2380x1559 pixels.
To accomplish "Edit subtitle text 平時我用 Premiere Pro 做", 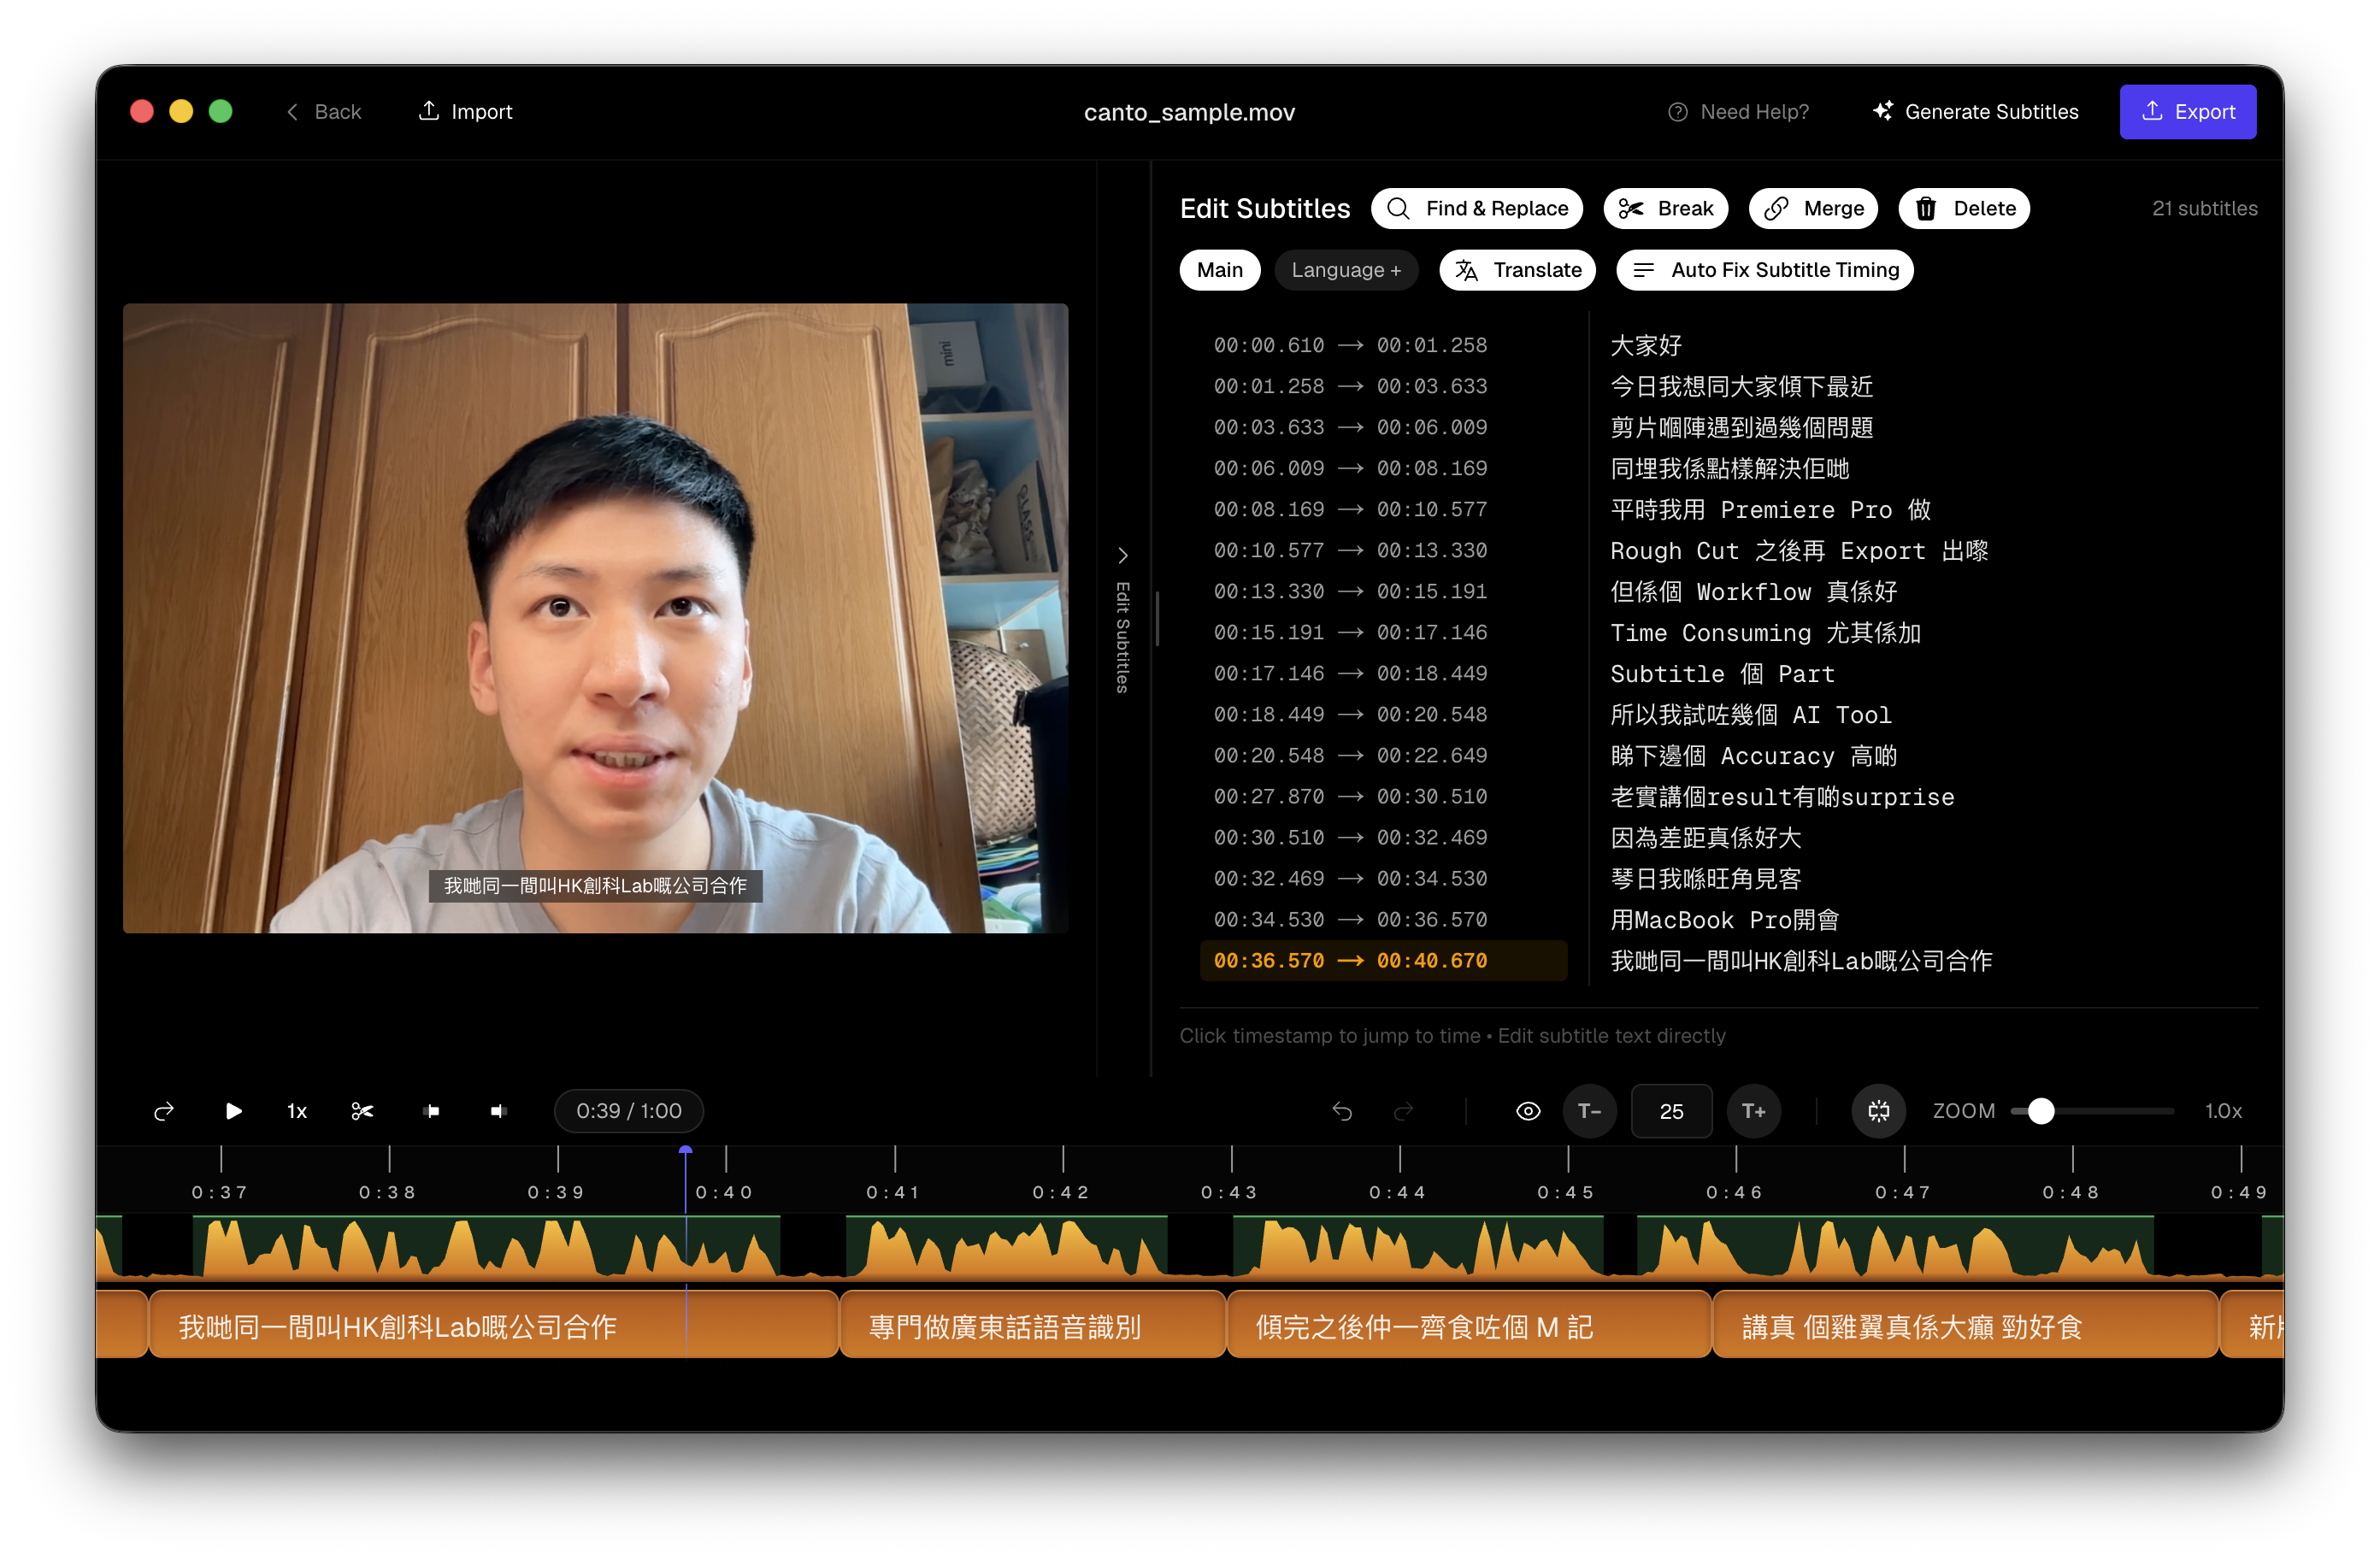I will [1770, 509].
